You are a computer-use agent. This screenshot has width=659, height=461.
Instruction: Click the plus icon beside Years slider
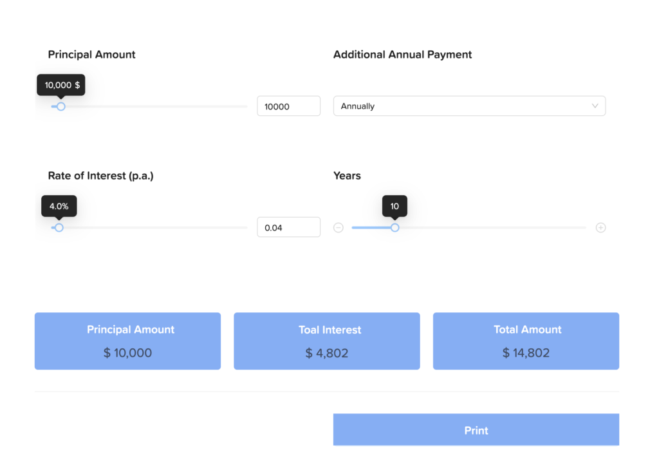[600, 227]
